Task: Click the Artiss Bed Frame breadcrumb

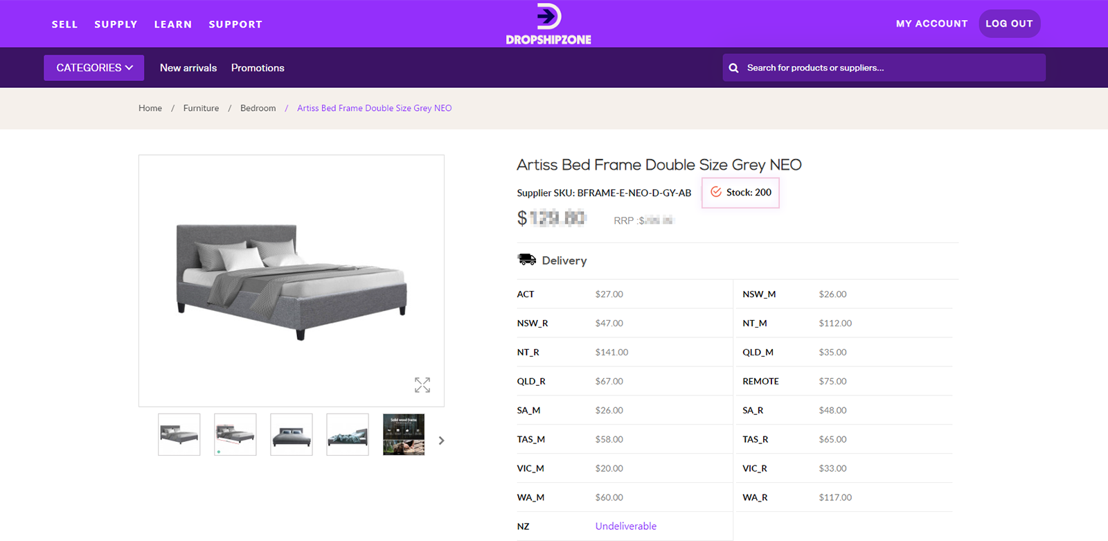Action: (x=374, y=108)
